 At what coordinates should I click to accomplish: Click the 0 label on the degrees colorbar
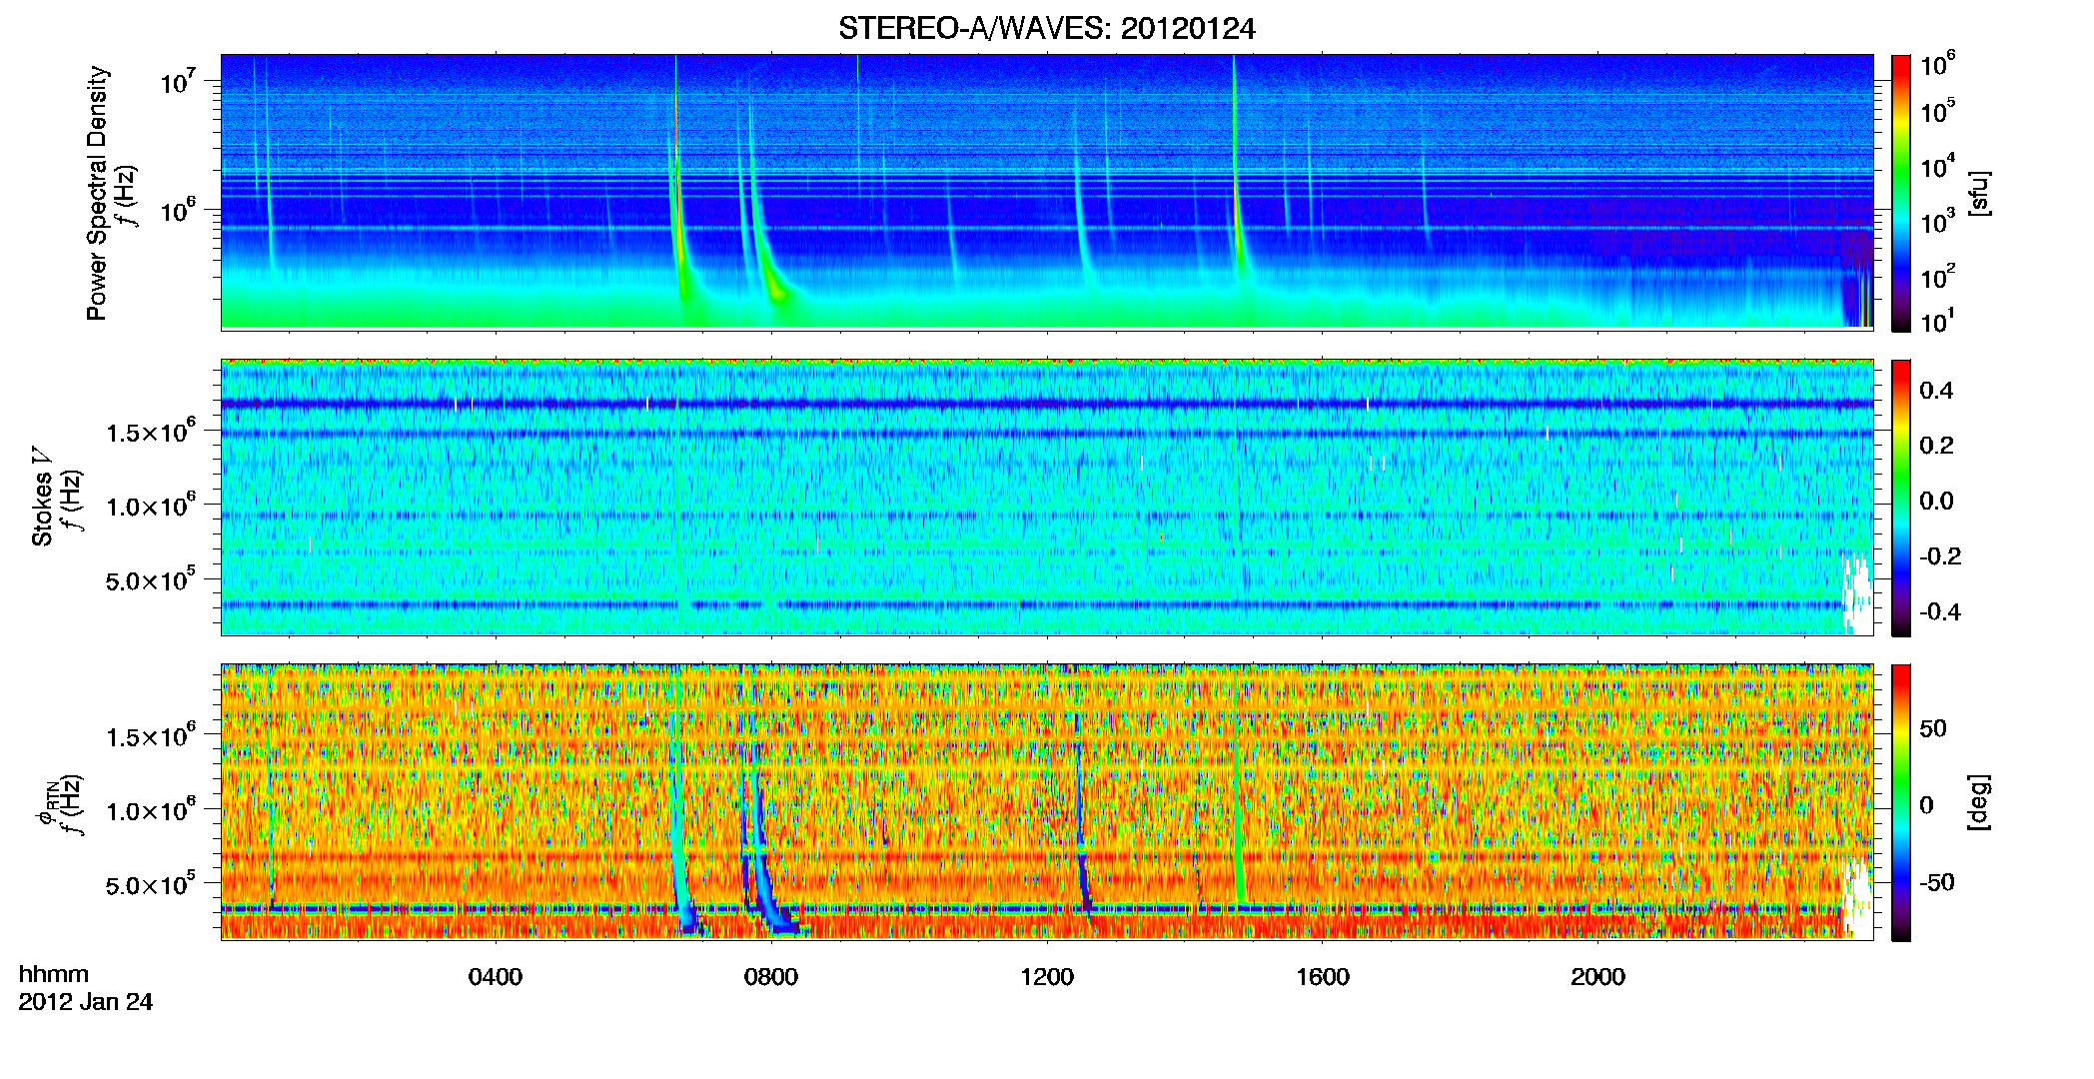click(x=1926, y=805)
